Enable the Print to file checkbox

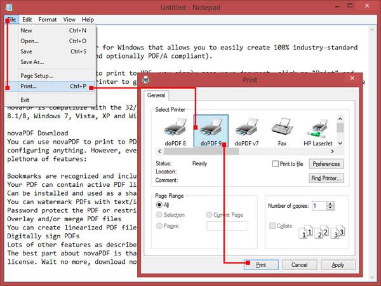coord(276,164)
